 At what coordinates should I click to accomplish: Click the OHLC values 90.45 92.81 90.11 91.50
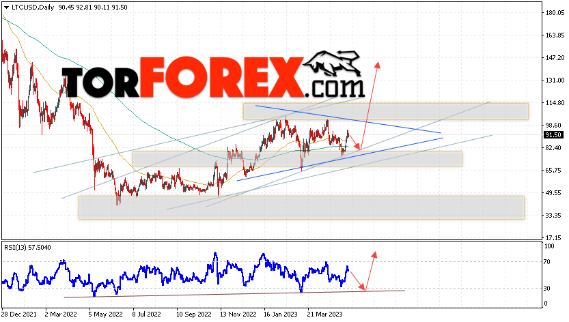coord(93,8)
